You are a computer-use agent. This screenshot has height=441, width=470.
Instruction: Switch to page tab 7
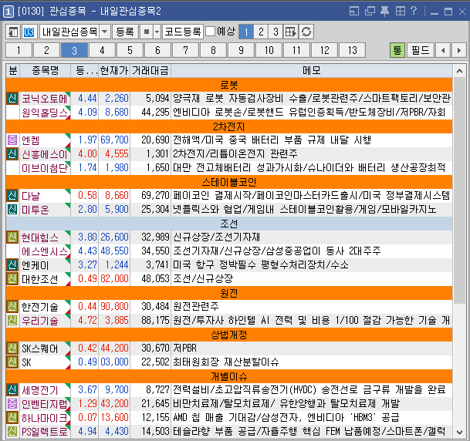point(185,50)
